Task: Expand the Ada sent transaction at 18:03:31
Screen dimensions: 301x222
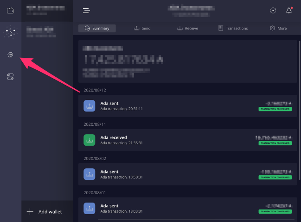Action: click(187, 209)
